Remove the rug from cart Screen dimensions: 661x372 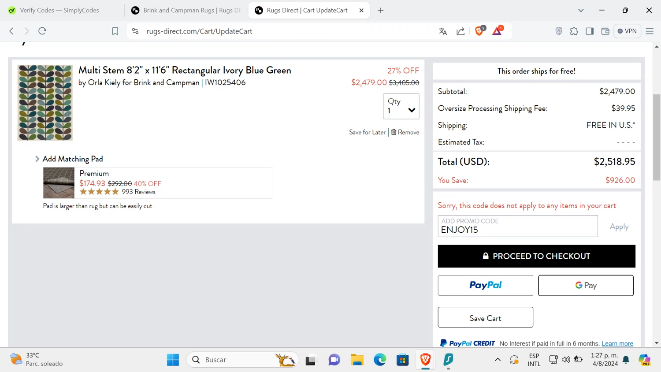(405, 132)
